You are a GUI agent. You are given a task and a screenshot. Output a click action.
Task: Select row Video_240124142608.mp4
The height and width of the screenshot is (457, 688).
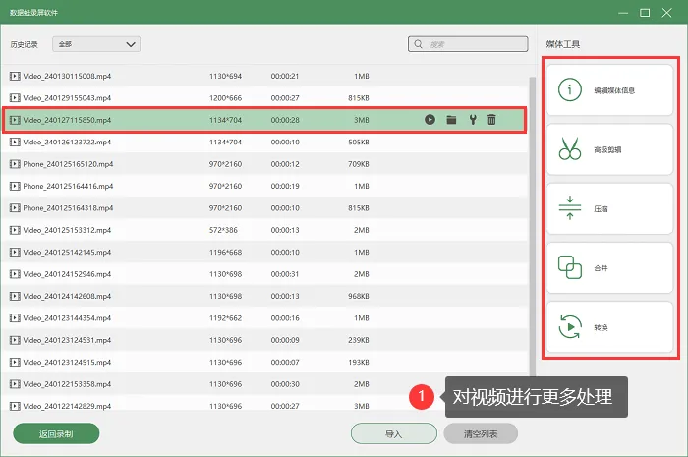[264, 296]
